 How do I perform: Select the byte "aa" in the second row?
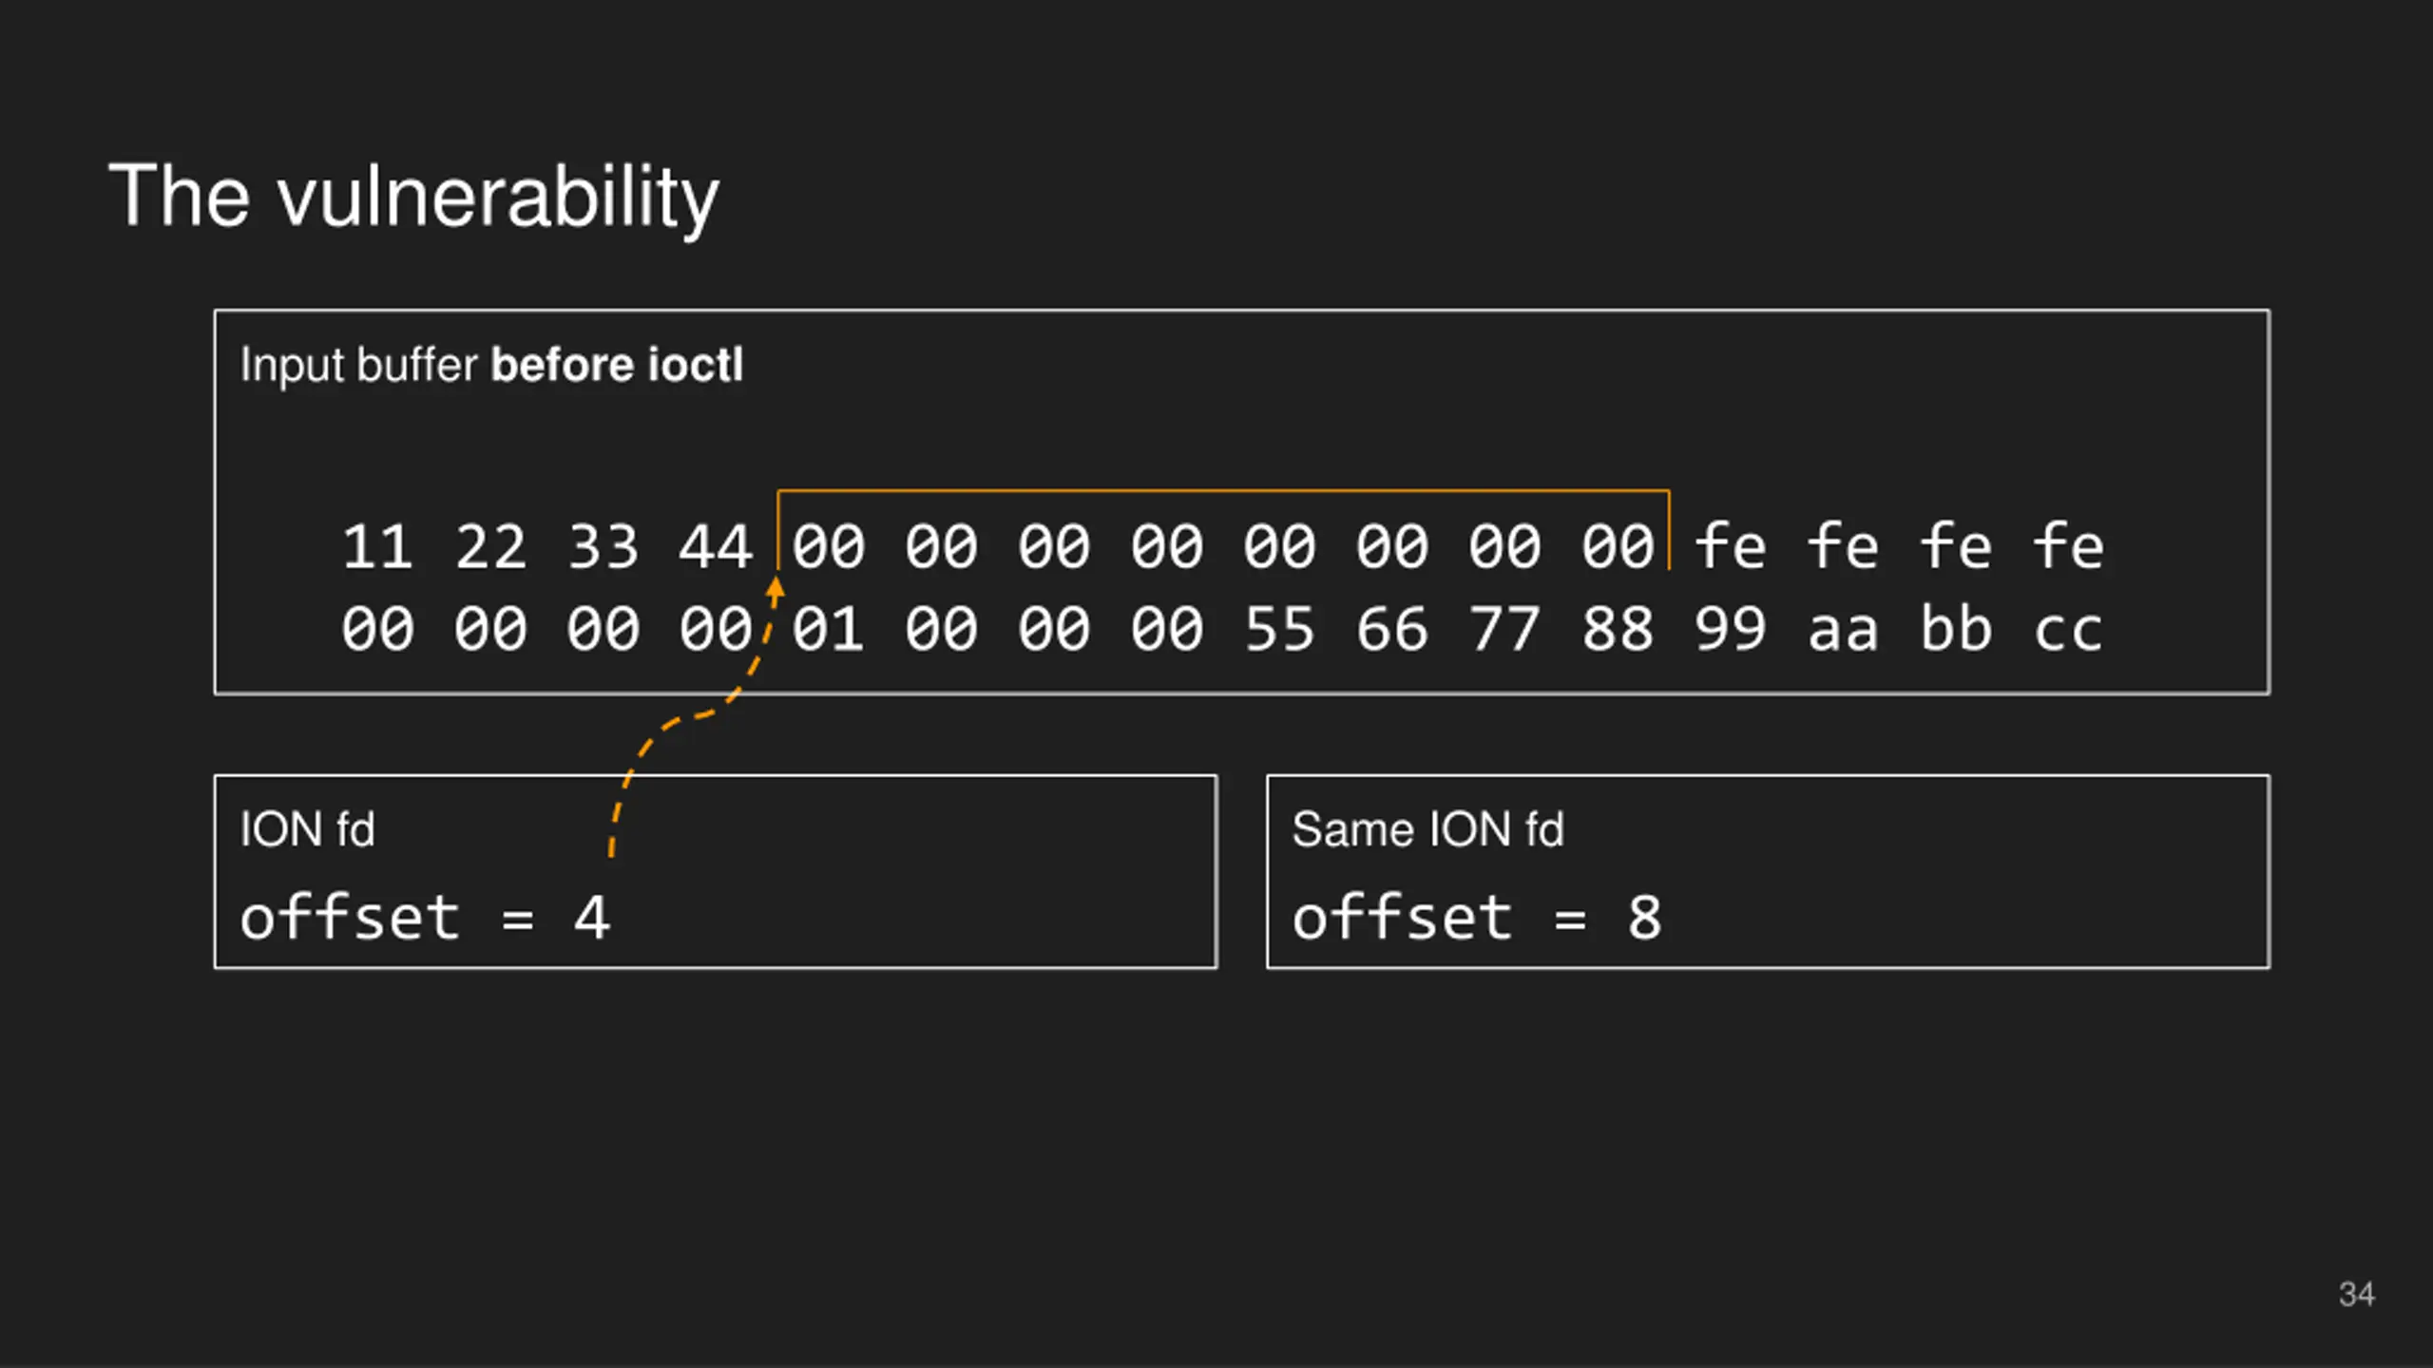1843,629
